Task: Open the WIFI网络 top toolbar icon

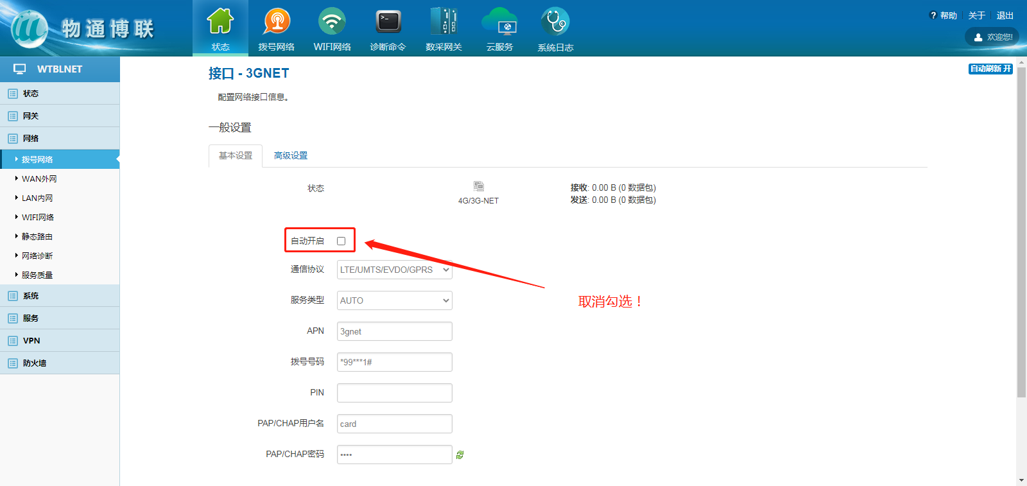Action: click(332, 21)
